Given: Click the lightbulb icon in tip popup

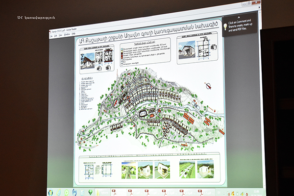Looking at the screenshot, I should pos(225,26).
